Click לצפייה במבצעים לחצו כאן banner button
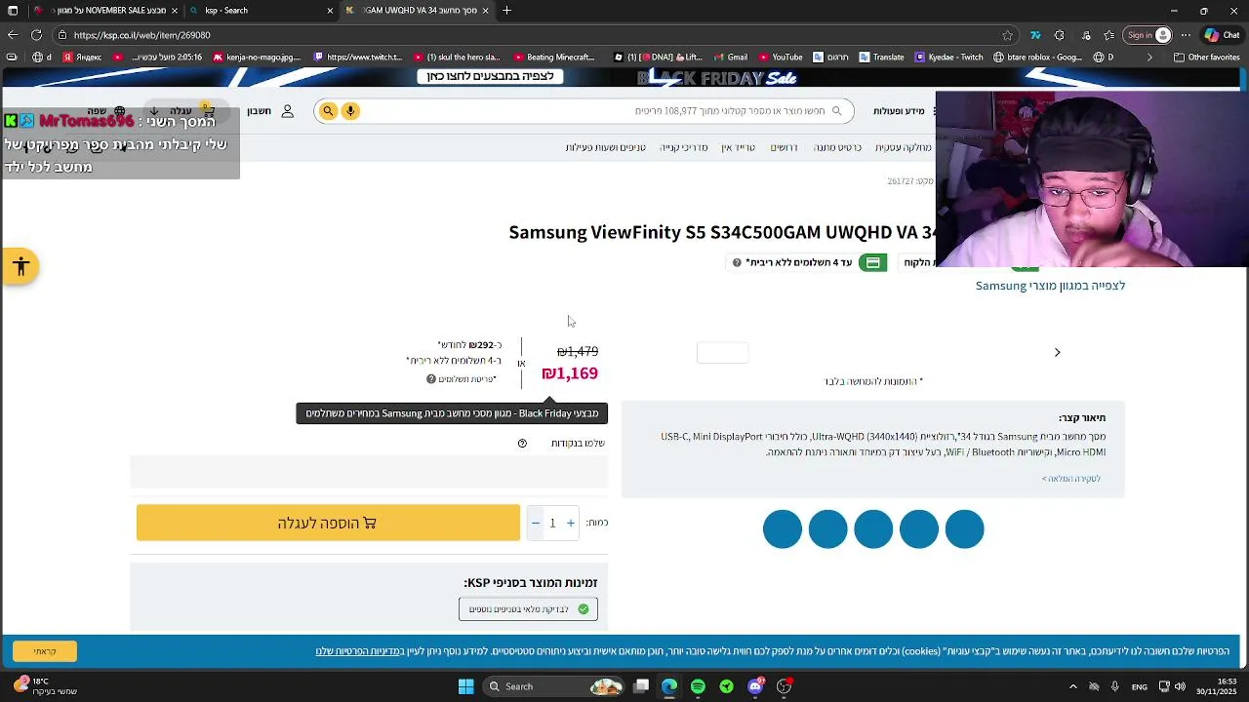 click(490, 76)
